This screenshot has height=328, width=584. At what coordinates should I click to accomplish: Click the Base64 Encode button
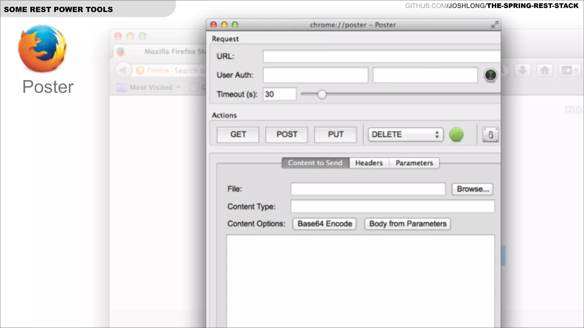click(x=325, y=224)
